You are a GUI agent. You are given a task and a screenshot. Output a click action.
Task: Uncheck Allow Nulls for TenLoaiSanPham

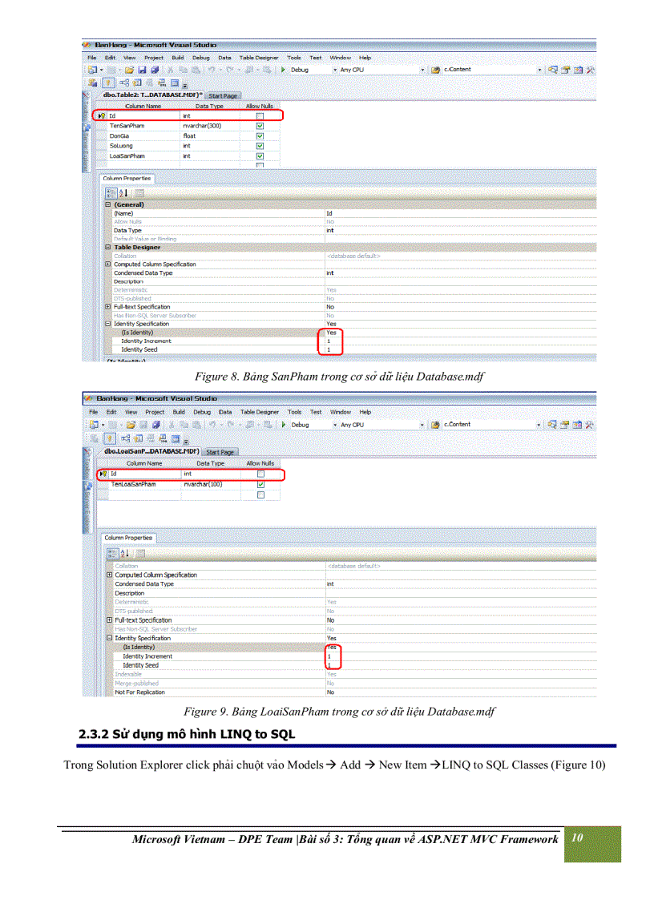260,485
